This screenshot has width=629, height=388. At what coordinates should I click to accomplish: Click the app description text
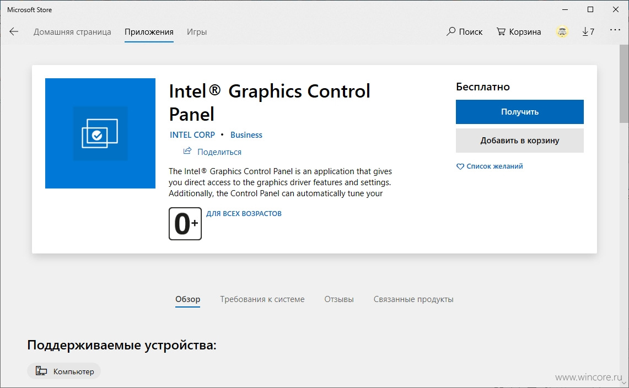tap(280, 182)
